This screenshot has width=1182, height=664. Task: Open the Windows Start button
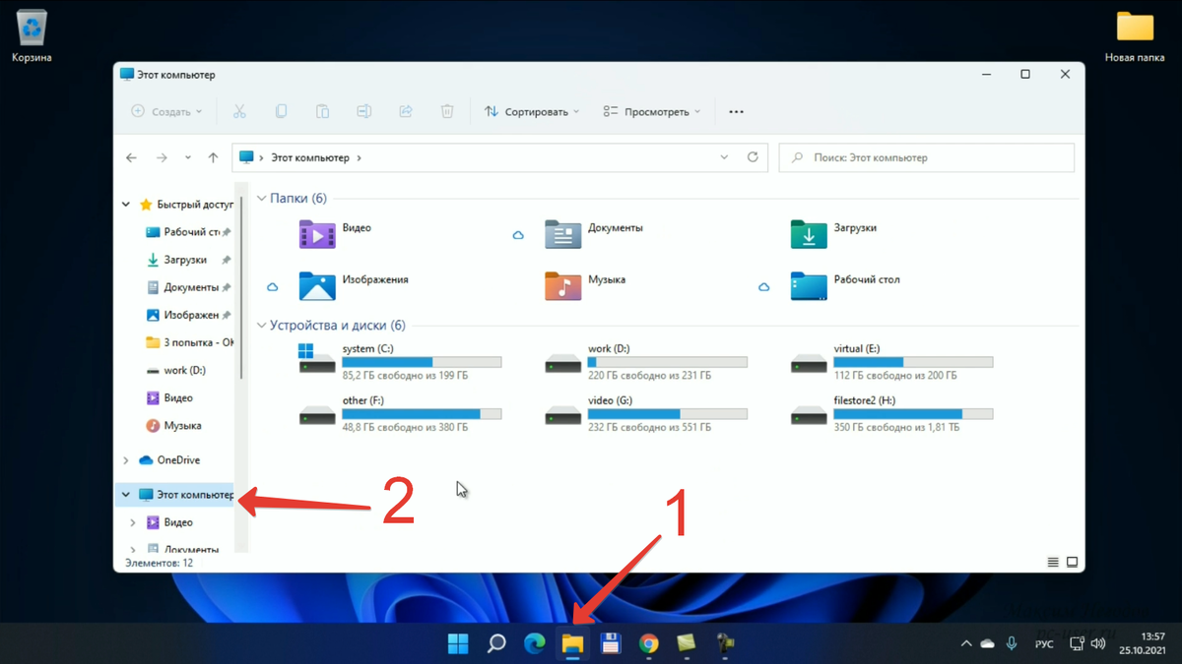tap(458, 643)
